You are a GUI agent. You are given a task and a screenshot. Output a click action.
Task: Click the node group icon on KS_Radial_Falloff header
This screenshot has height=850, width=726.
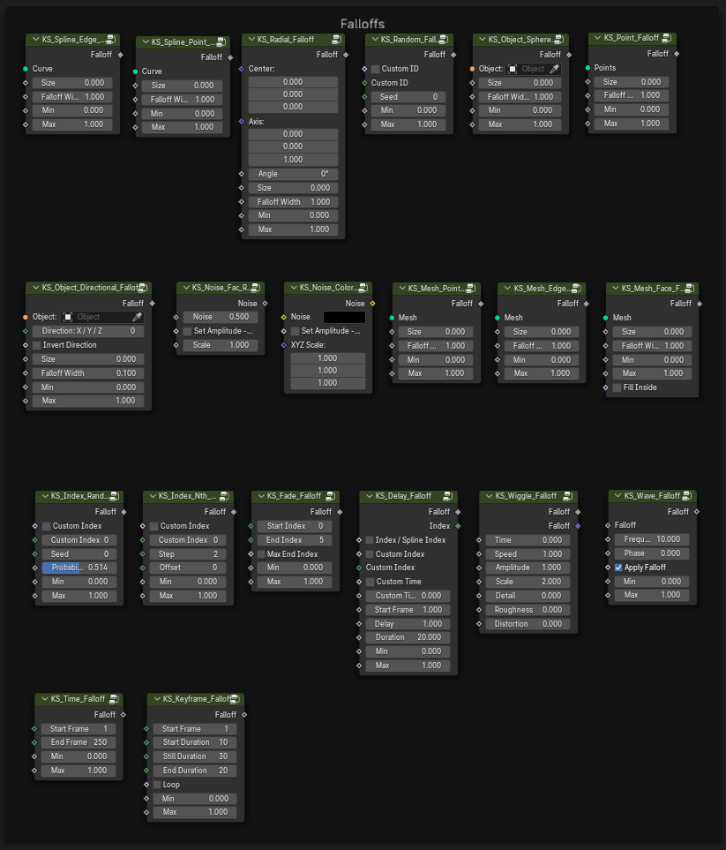(x=336, y=39)
